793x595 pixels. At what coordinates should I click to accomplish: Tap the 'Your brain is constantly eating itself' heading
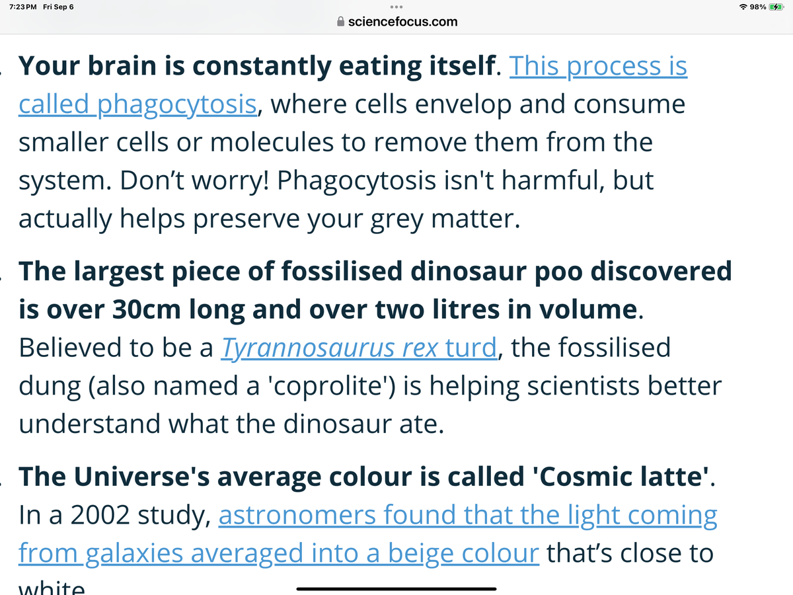[x=257, y=66]
